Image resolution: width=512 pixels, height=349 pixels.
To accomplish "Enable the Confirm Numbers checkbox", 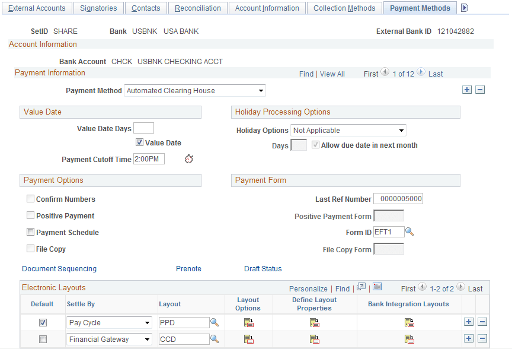I will (30, 198).
